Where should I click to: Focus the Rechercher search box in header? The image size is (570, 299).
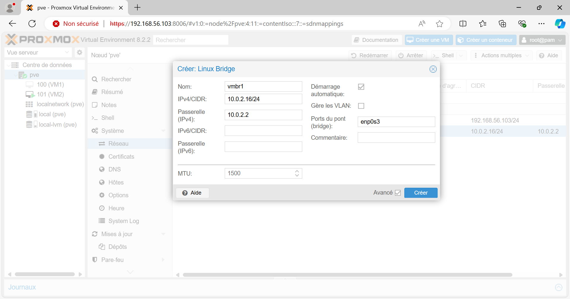pos(191,40)
